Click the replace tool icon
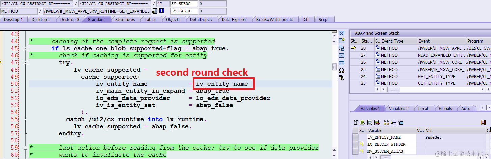This screenshot has width=491, height=159. [x=342, y=48]
